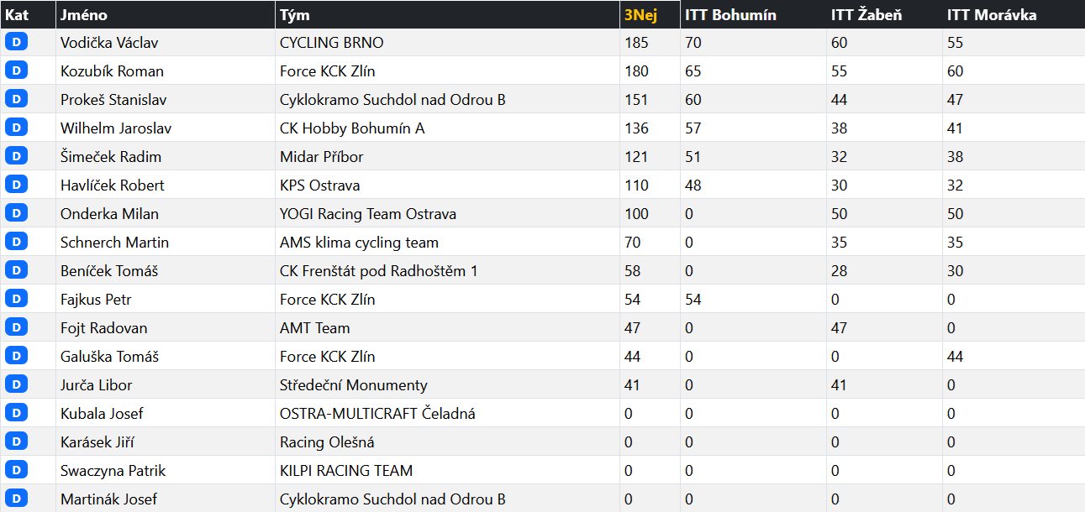Viewport: 1085px width, 512px height.
Task: Click the D category badge beside Vodička Václav
Action: [16, 42]
